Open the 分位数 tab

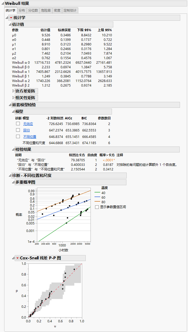[33, 10]
